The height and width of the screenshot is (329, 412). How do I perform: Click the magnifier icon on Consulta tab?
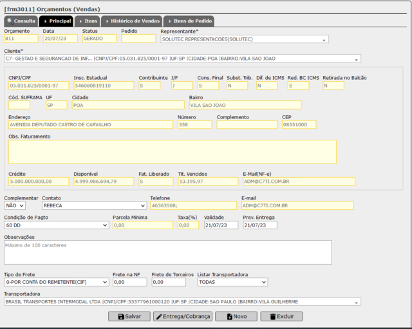10,21
